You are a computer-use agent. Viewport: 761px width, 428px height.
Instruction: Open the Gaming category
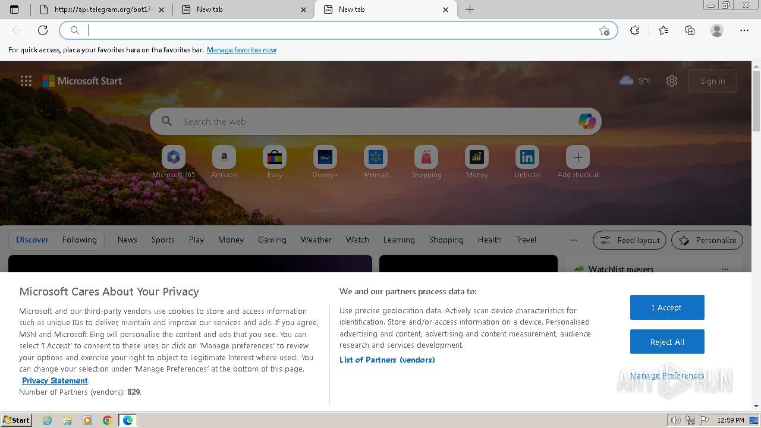tap(272, 240)
